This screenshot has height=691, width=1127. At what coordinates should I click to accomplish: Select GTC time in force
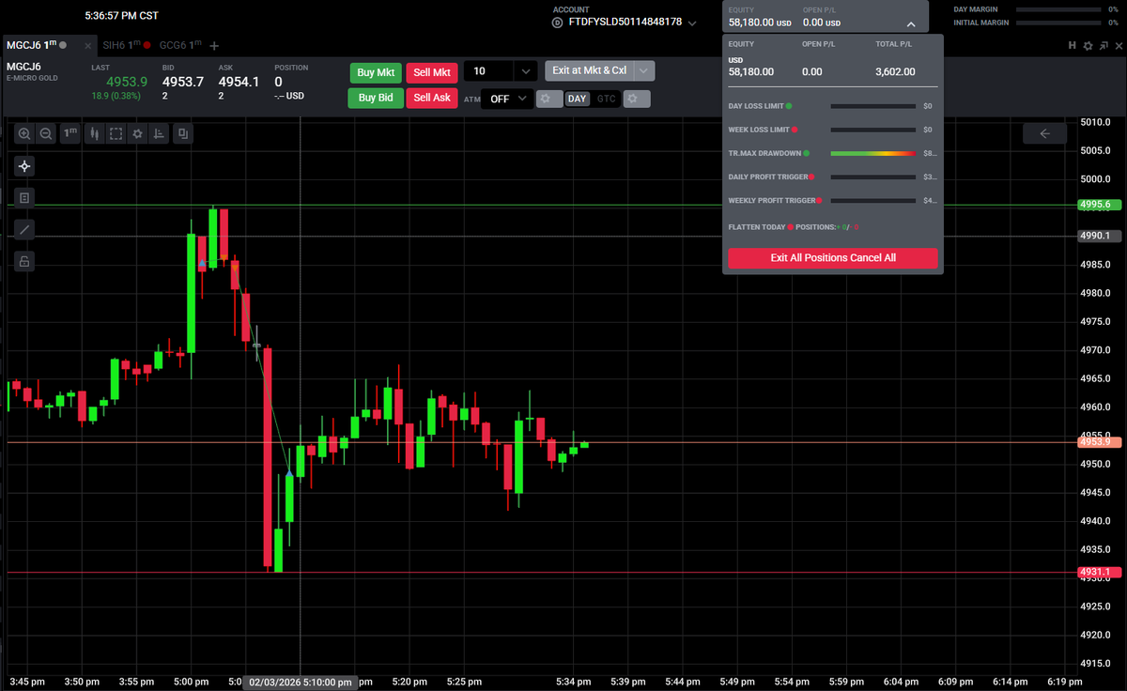(607, 99)
